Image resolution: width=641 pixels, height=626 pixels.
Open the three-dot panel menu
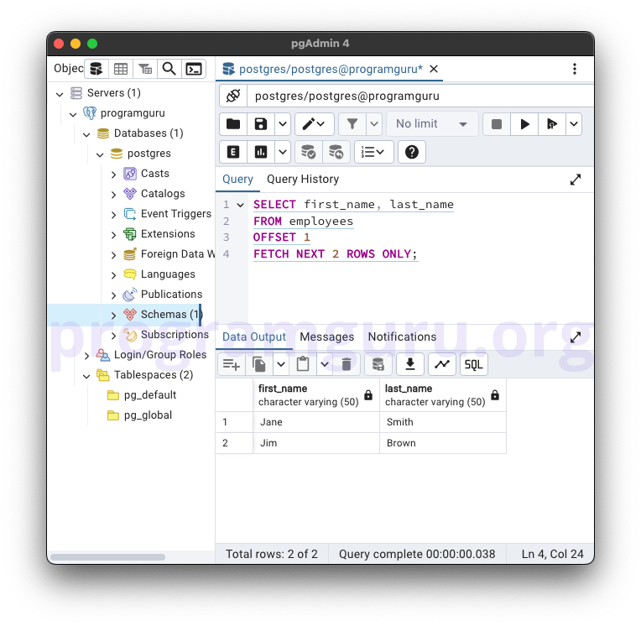point(575,69)
